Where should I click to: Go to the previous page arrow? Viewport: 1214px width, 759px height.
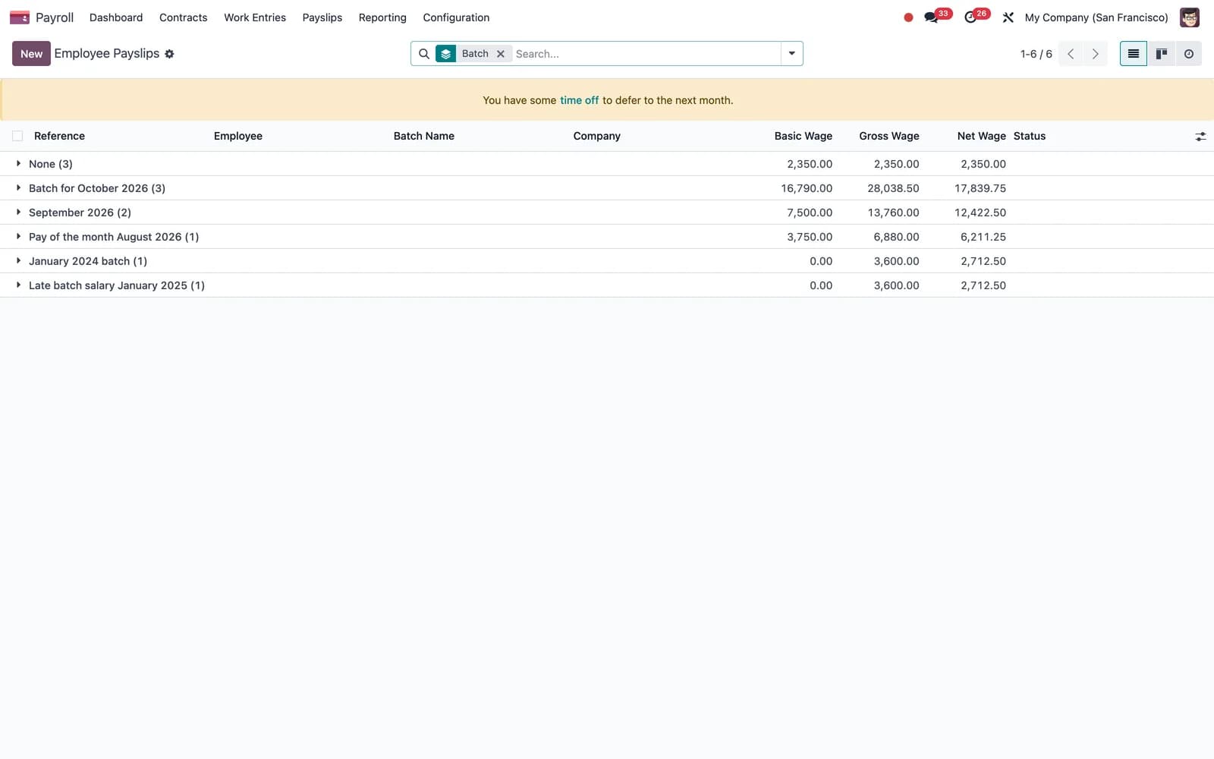point(1071,54)
